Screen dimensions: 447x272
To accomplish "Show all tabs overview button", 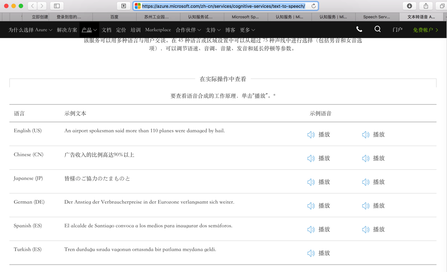I will [x=442, y=6].
